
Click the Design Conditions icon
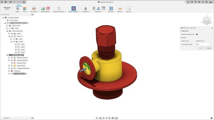59,8
